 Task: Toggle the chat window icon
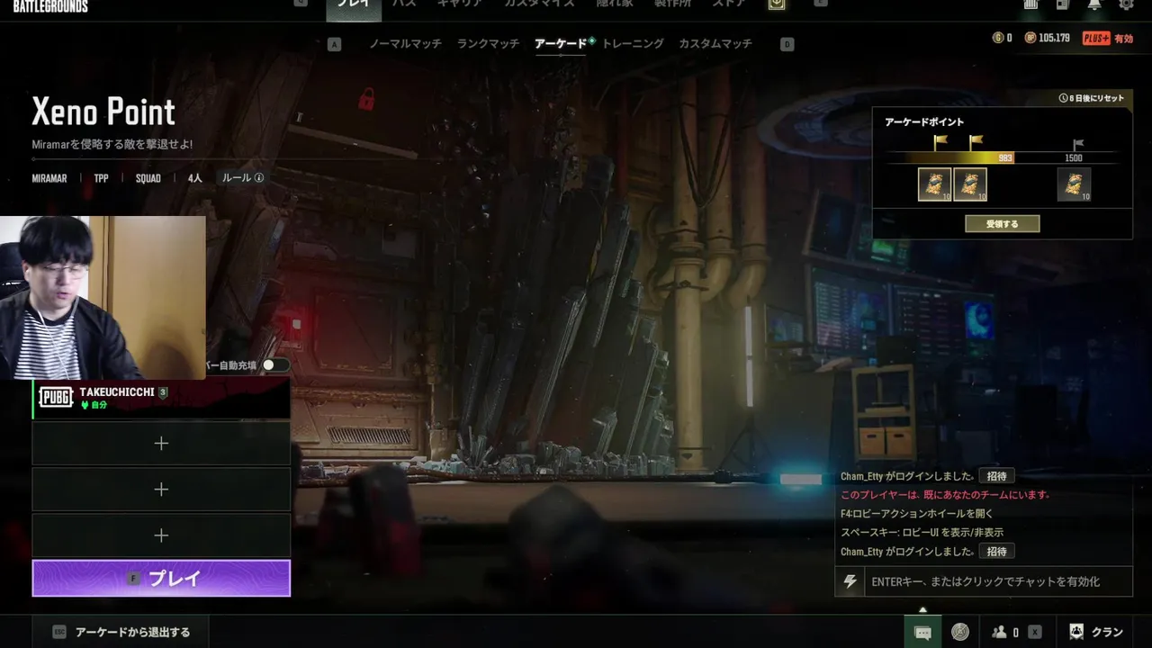922,632
